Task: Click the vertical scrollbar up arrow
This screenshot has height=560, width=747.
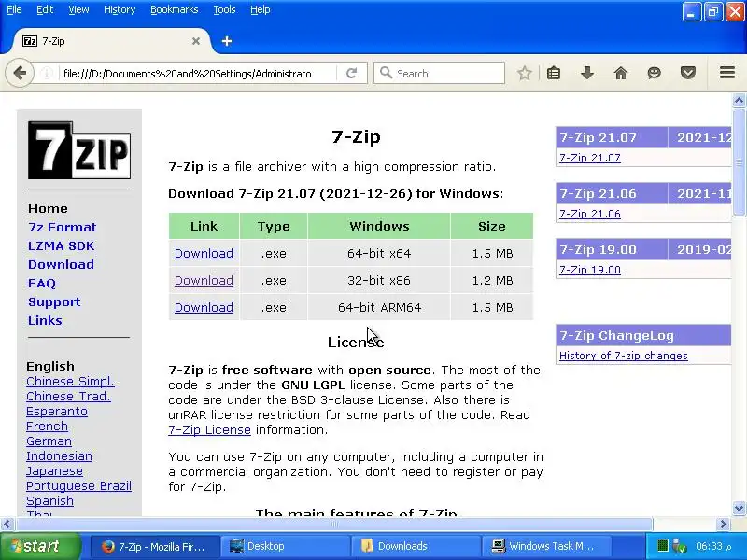Action: [739, 100]
